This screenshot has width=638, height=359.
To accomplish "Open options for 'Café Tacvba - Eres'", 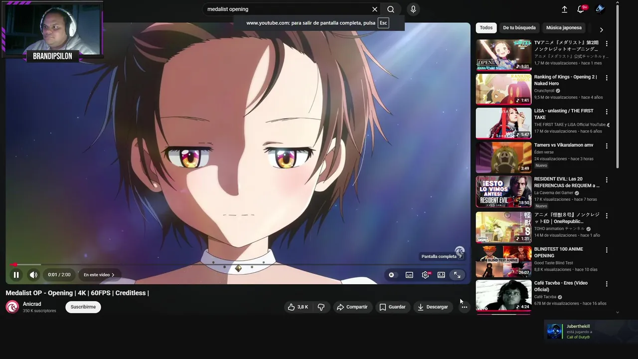I will coord(607,284).
